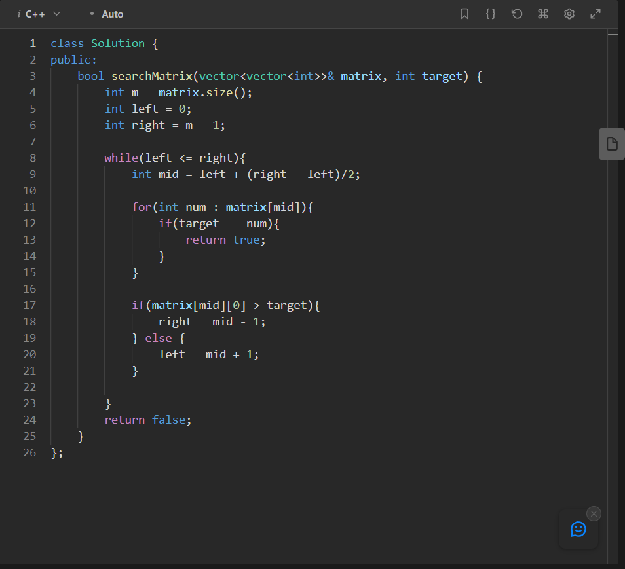This screenshot has height=569, width=625.
Task: Place cursor on 'class Solution {' line
Action: point(104,43)
